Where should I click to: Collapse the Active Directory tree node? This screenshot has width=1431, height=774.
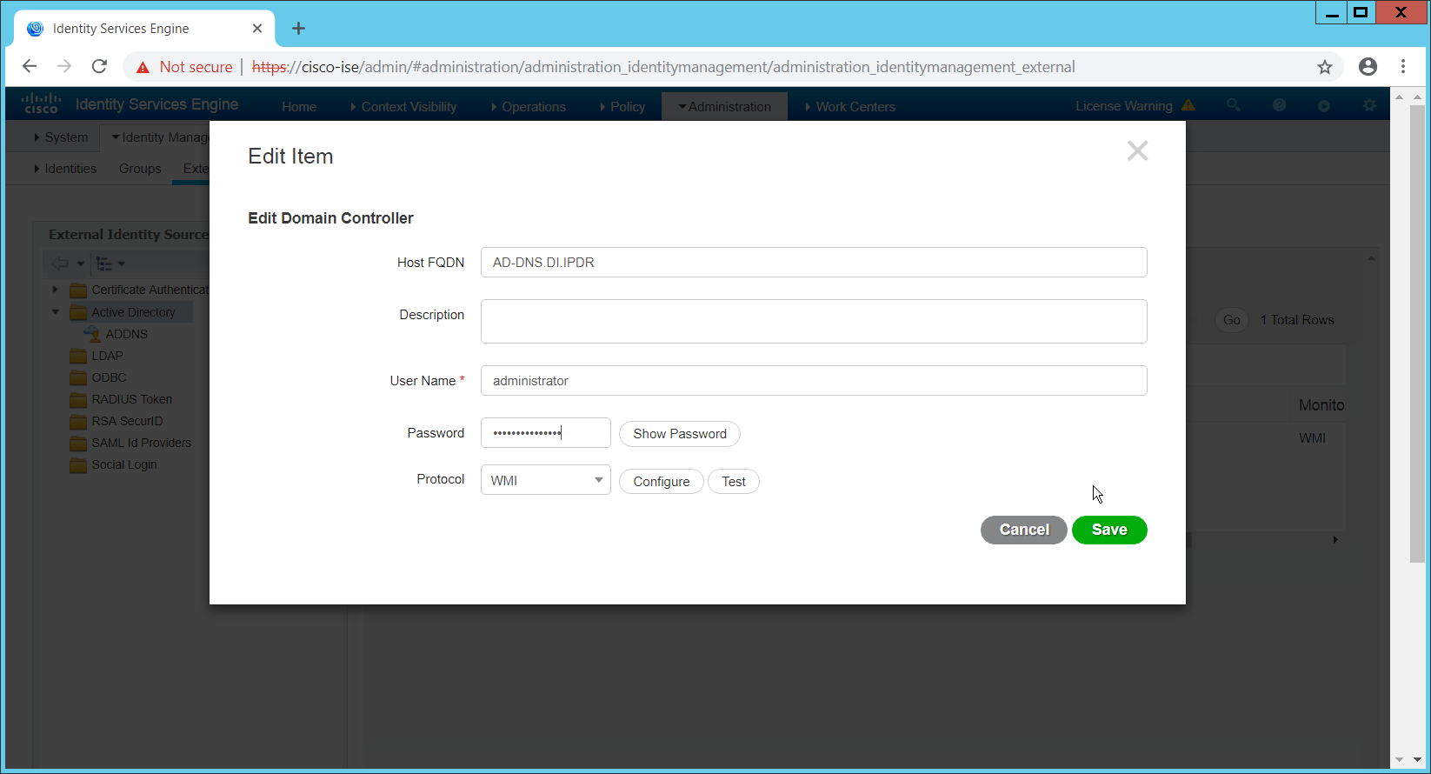point(56,312)
